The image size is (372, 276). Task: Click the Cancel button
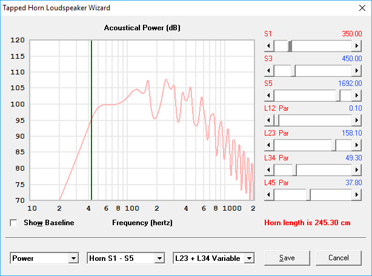point(339,258)
